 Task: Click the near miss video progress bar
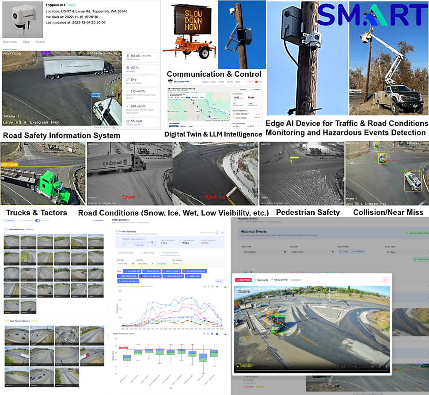312,370
